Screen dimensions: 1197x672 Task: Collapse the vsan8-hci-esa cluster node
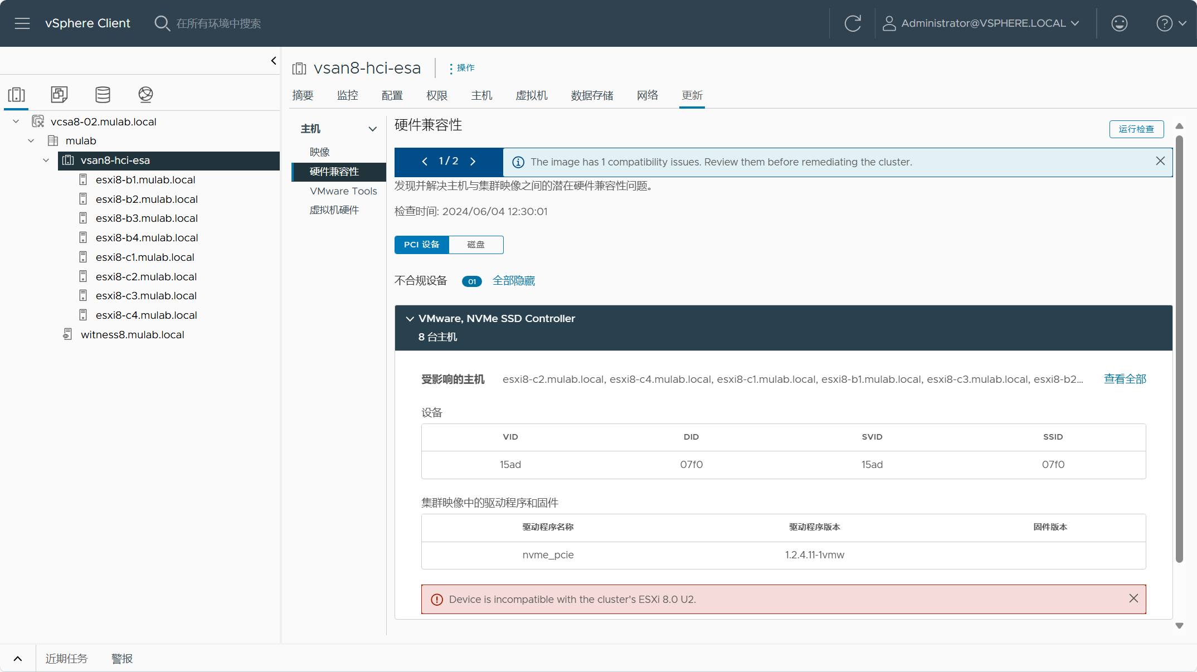[x=46, y=160]
